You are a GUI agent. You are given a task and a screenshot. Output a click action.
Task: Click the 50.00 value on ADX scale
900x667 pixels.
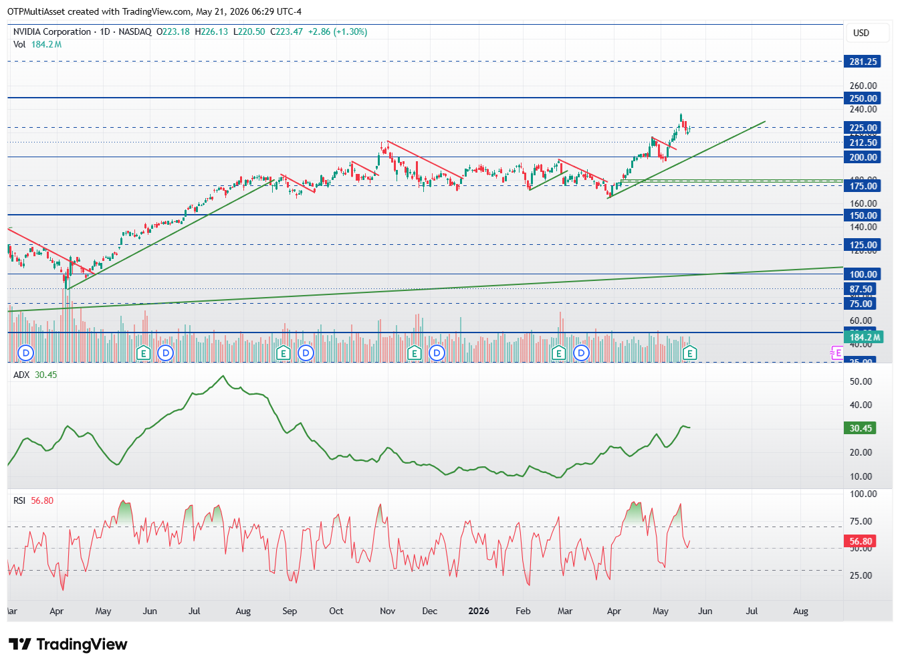861,381
